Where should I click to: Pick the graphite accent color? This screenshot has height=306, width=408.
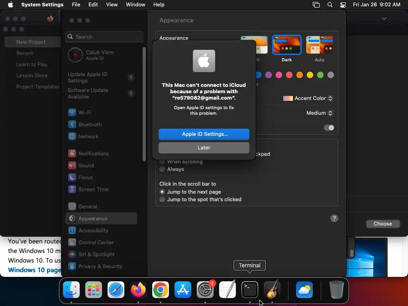330,75
